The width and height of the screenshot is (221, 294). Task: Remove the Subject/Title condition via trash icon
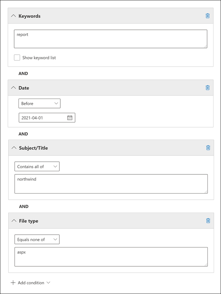[208, 148]
